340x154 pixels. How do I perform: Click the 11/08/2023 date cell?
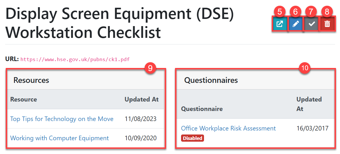(141, 119)
